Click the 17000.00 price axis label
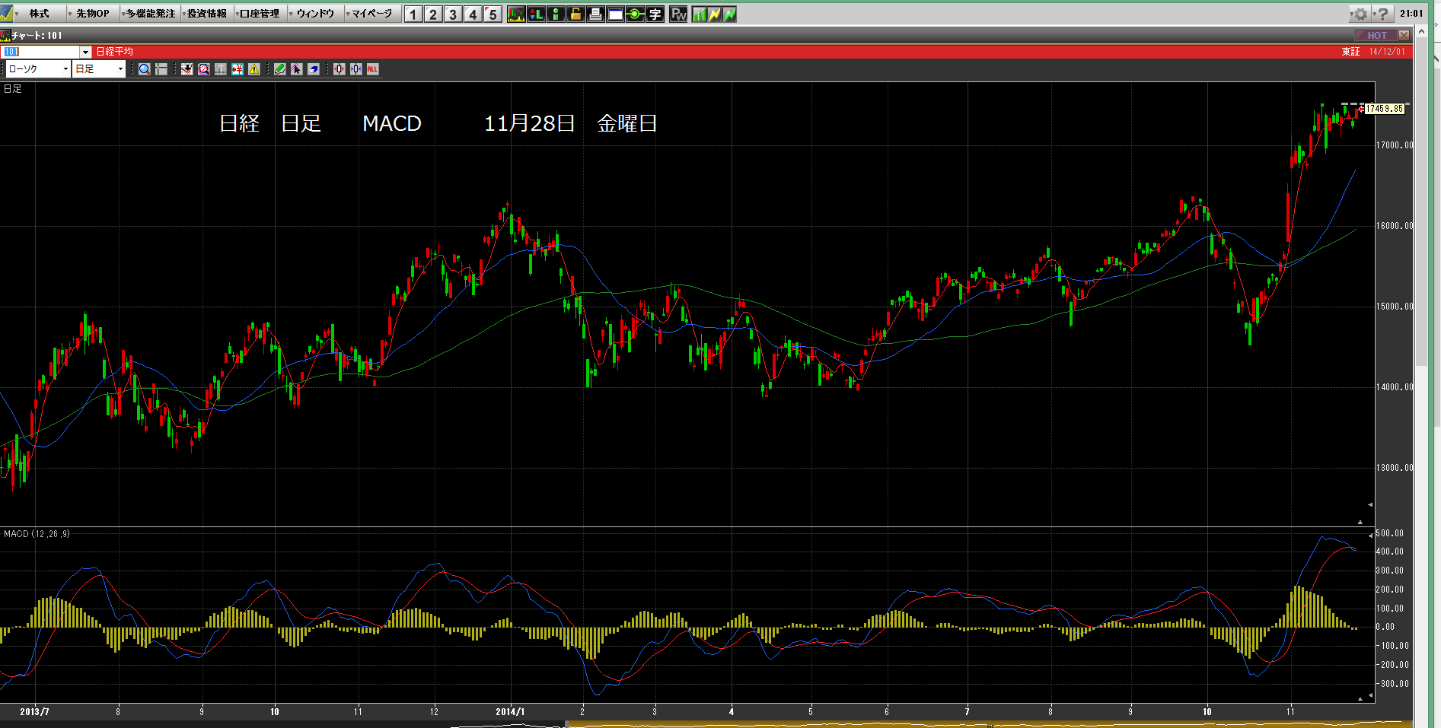Viewport: 1441px width, 728px height. 1395,145
